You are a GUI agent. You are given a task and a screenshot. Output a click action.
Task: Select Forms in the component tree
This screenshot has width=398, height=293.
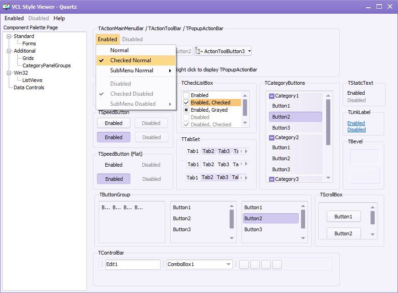29,43
